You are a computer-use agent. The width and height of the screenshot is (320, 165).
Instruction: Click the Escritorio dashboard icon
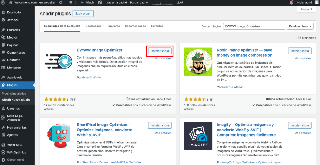3,12
